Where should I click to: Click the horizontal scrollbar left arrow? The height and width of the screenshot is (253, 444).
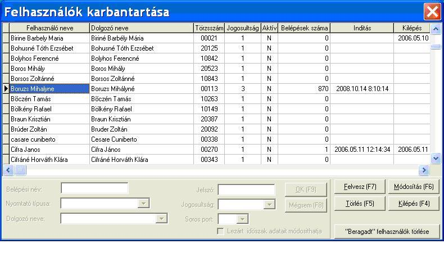8,170
